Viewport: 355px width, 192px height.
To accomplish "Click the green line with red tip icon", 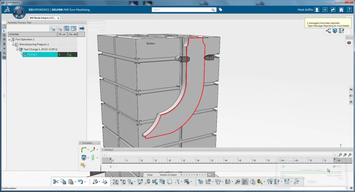I will tap(92, 150).
